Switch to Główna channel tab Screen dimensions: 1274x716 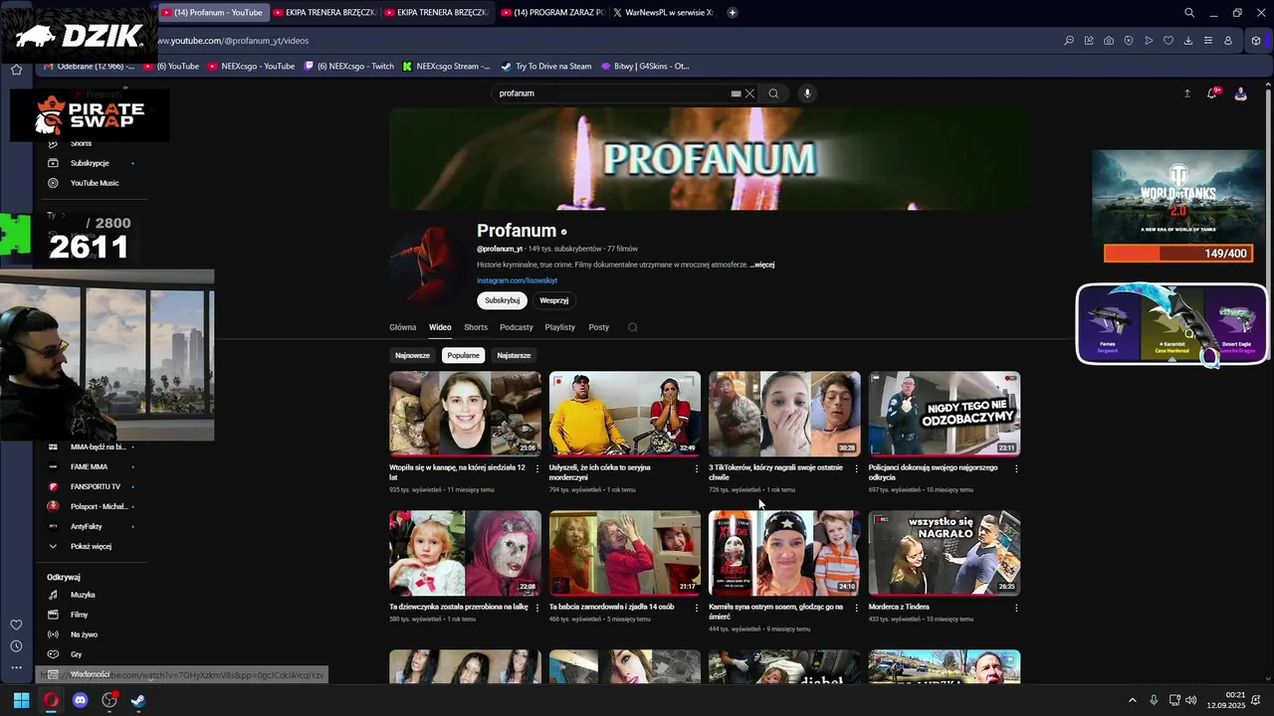pyautogui.click(x=403, y=327)
